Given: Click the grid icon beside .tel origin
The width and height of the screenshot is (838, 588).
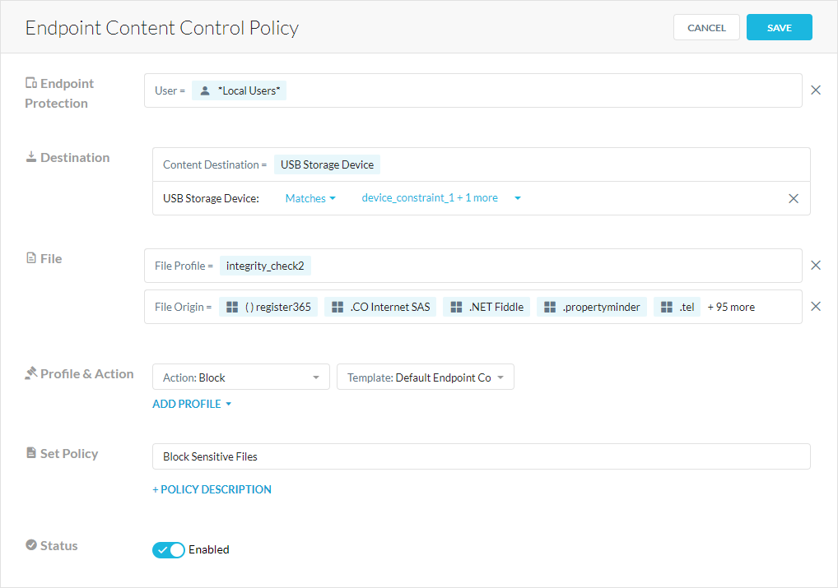Looking at the screenshot, I should point(666,306).
